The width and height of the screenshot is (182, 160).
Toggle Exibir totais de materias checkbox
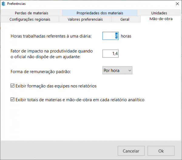click(12, 99)
